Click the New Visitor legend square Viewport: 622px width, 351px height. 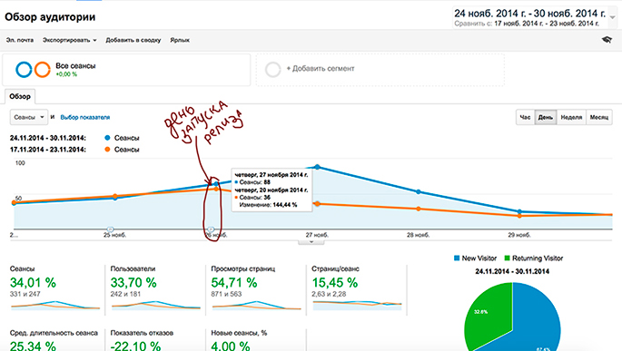pyautogui.click(x=457, y=258)
